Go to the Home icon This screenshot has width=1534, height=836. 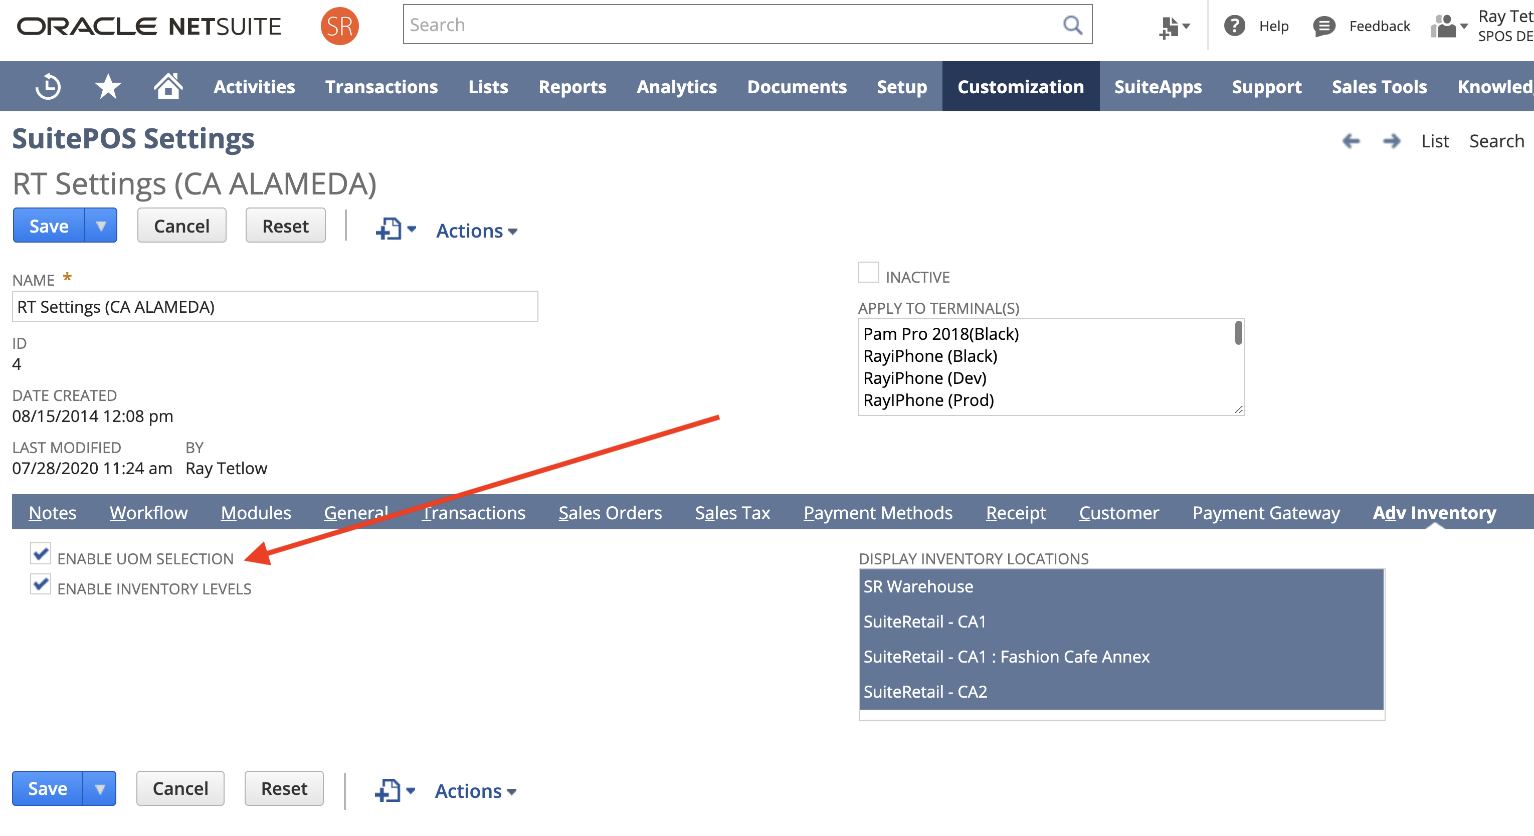168,86
